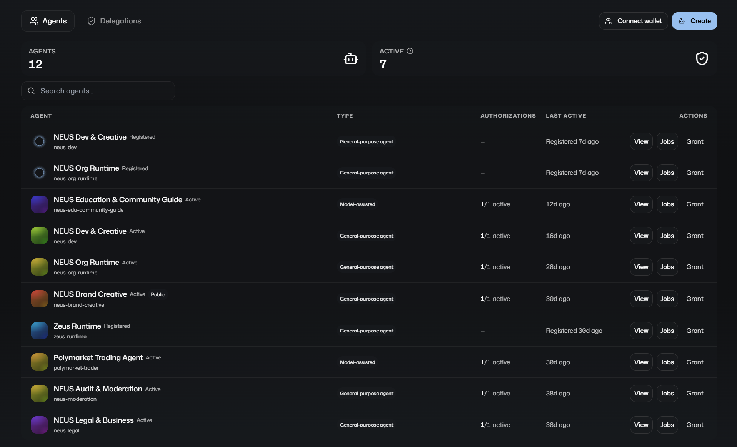Screen dimensions: 737x447
Task: Select the Polymarket Trading Agent avatar
Action: [x=39, y=362]
